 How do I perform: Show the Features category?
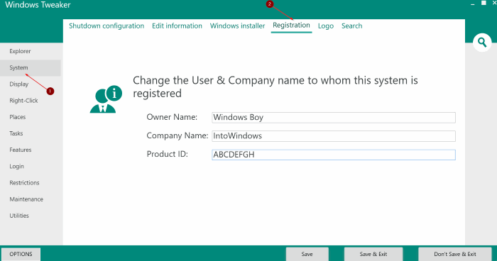[31, 150]
